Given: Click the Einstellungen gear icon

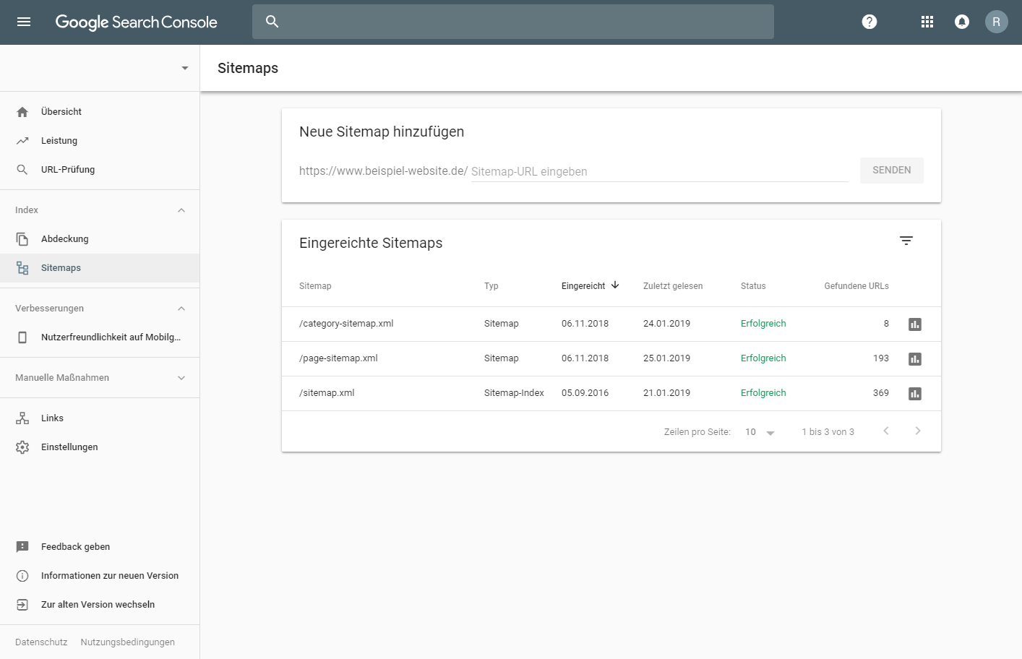Looking at the screenshot, I should (x=22, y=447).
